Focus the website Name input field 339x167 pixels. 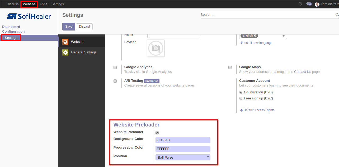[173, 36]
